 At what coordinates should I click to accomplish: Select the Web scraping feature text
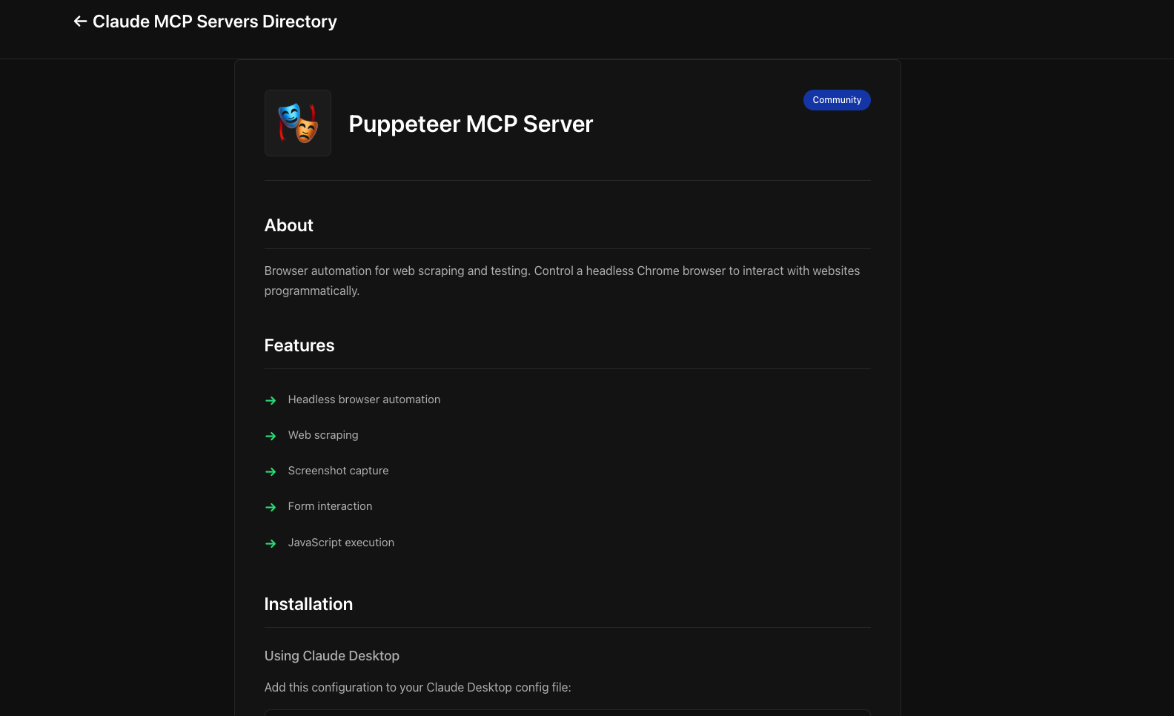(x=323, y=435)
